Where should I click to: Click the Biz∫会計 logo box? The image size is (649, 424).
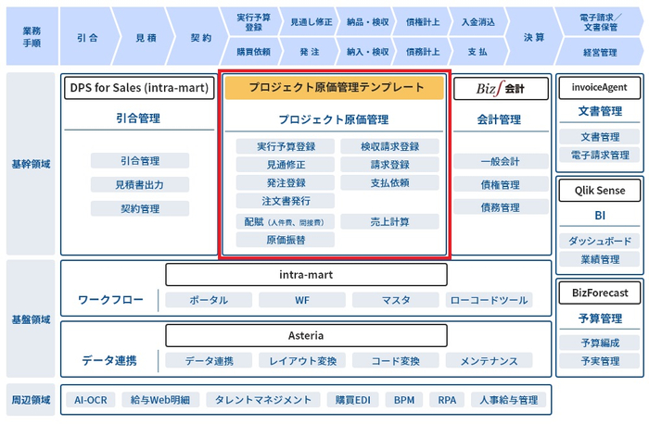[501, 89]
